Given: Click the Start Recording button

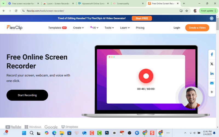Looking at the screenshot, I should click(x=27, y=95).
